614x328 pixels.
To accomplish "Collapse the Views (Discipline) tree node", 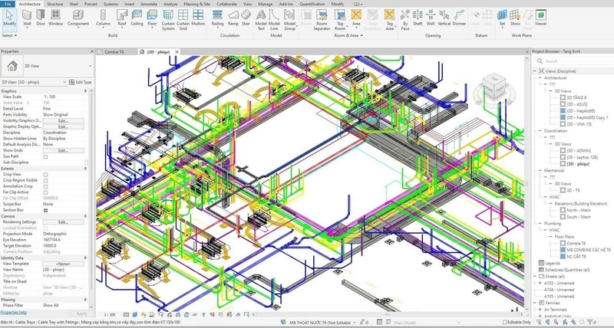I will tap(536, 71).
